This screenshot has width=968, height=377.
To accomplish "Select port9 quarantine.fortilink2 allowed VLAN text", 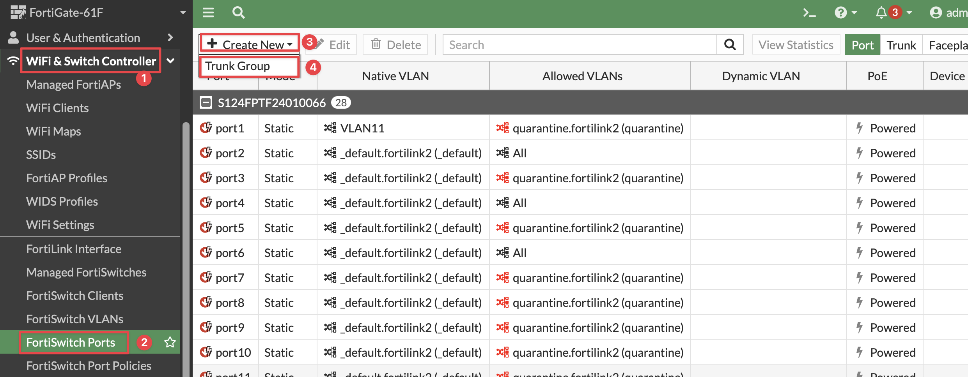I will [598, 328].
